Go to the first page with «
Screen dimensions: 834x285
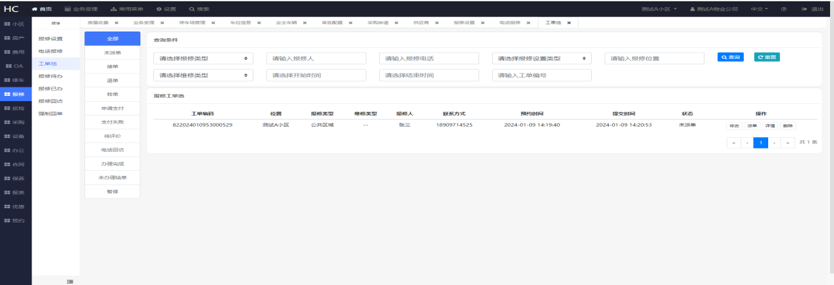point(733,142)
